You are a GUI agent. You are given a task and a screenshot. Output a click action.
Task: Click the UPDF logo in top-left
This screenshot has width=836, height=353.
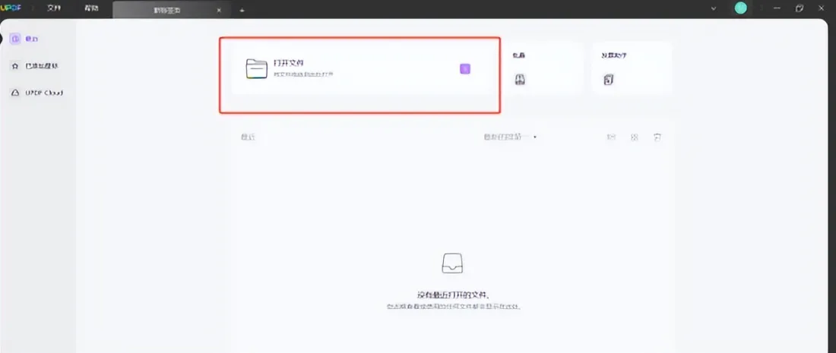click(10, 8)
